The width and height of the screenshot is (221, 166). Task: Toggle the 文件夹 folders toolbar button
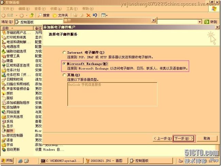(60, 15)
